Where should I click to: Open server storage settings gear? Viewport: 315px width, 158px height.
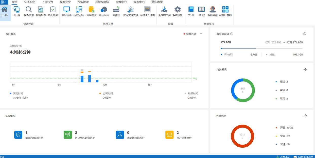(x=305, y=34)
